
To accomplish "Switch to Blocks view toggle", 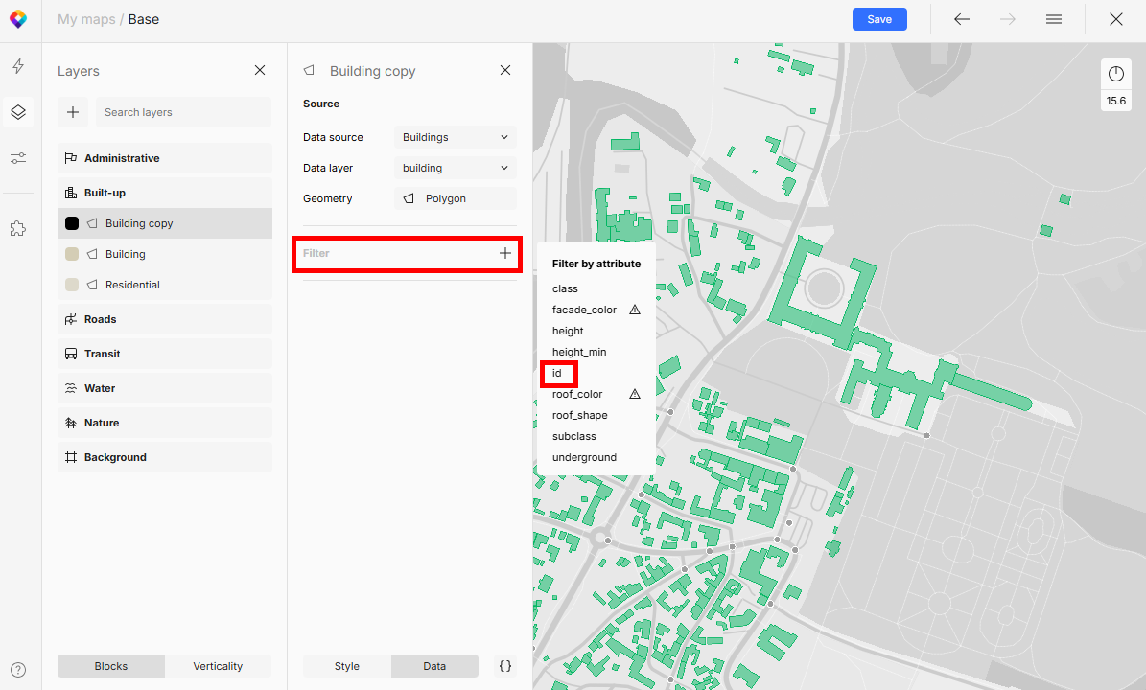I will 111,666.
